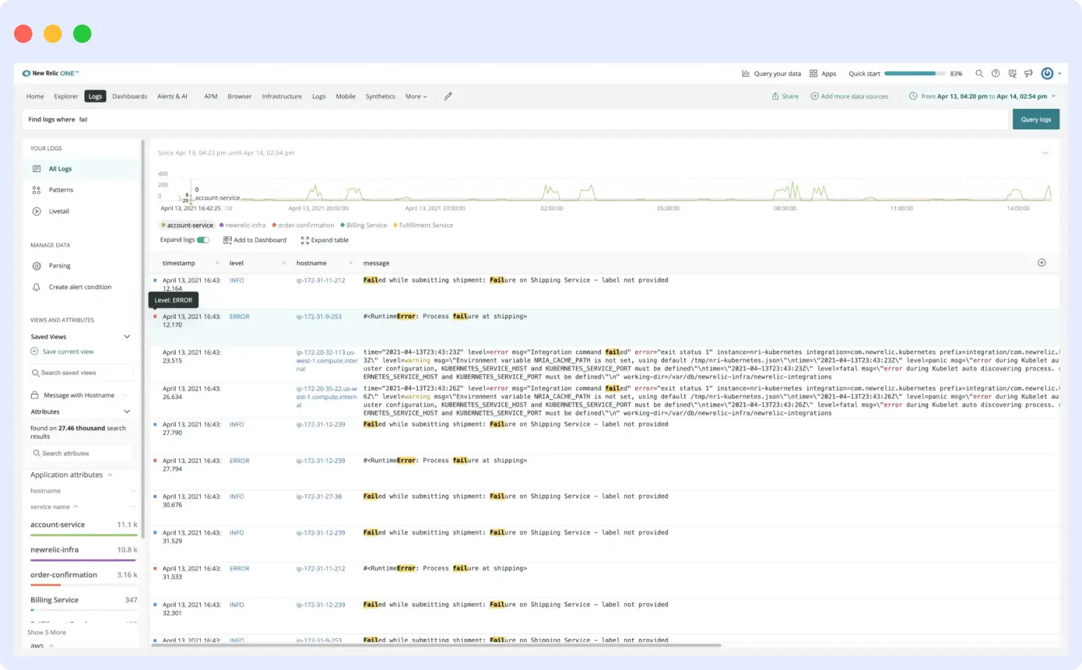Toggle order-confirmation legend series
This screenshot has width=1082, height=670.
pos(303,225)
